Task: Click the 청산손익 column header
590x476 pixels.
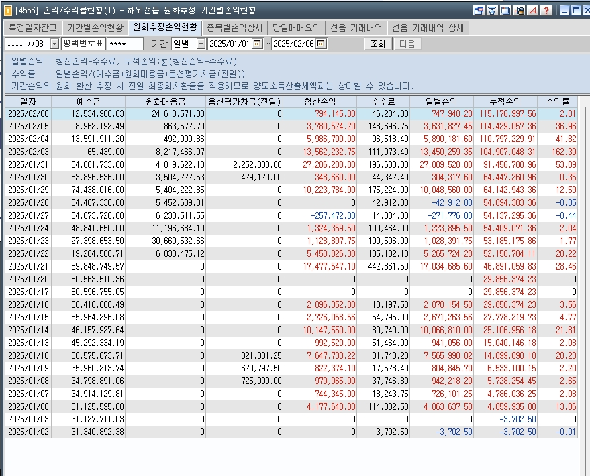Action: 319,101
